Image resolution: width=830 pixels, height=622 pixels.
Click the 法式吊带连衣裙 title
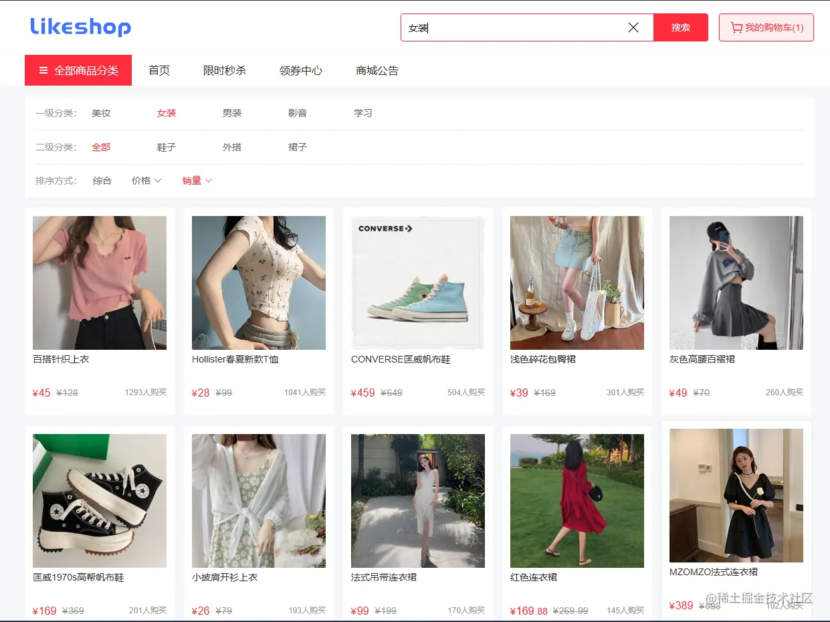[384, 577]
